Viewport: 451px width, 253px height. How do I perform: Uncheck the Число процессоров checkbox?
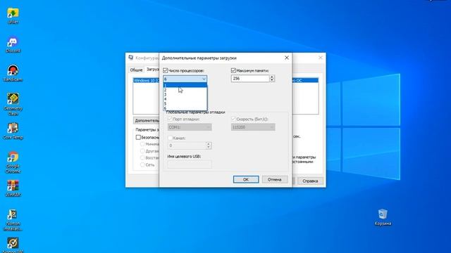[166, 70]
